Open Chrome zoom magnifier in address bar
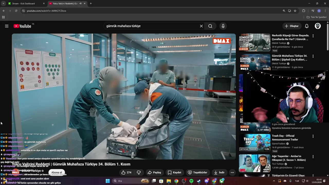Image resolution: width=329 pixels, height=185 pixels. [284, 11]
